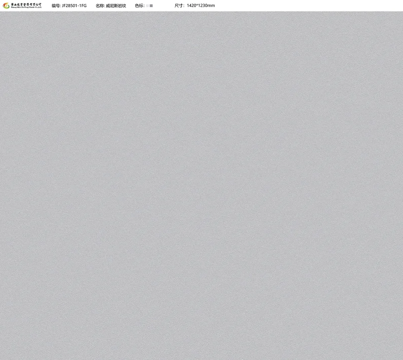Click the 色标 label
Image resolution: width=403 pixels, height=360 pixels.
click(139, 6)
